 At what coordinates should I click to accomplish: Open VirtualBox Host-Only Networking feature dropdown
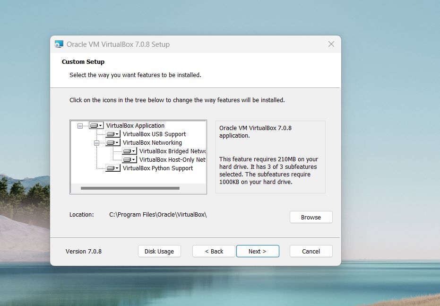[129, 160]
